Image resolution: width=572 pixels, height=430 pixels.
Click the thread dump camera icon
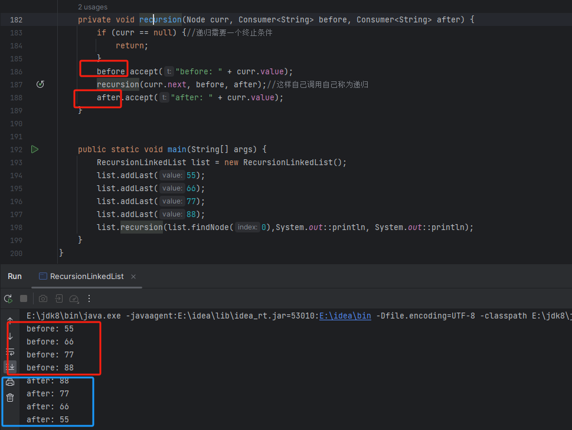[x=43, y=299]
